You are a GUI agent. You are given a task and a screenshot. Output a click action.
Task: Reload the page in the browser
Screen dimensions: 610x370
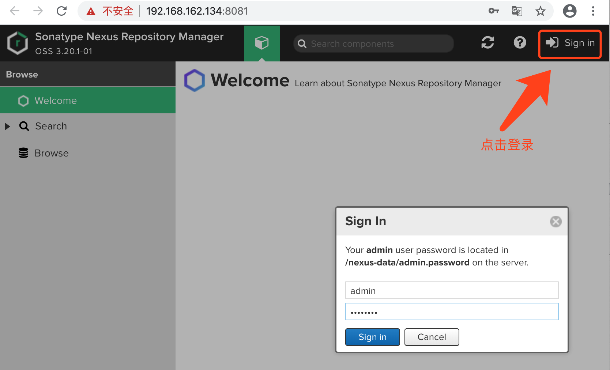61,11
